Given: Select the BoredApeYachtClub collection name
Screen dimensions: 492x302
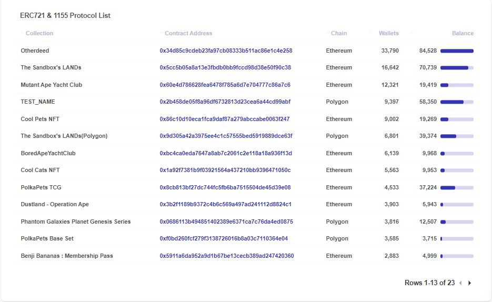Looking at the screenshot, I should [x=48, y=153].
